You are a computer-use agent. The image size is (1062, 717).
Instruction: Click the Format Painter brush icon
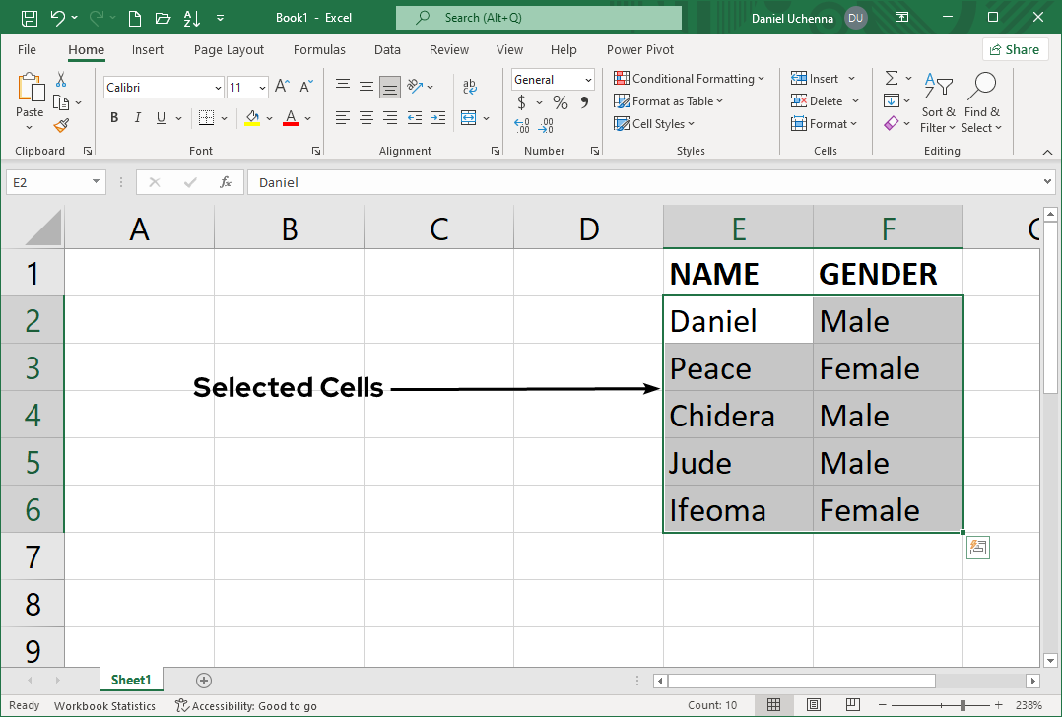pyautogui.click(x=61, y=125)
